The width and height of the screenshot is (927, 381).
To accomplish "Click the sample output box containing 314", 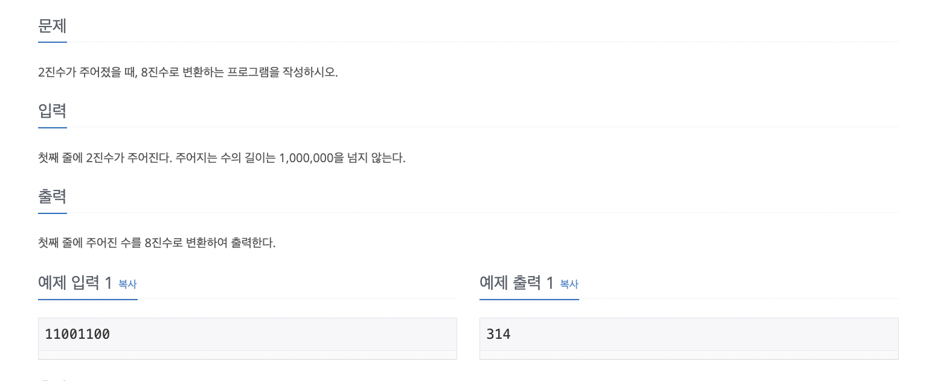I will (x=688, y=334).
